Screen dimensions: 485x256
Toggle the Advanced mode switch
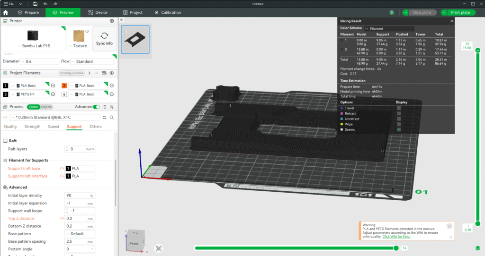pos(97,107)
